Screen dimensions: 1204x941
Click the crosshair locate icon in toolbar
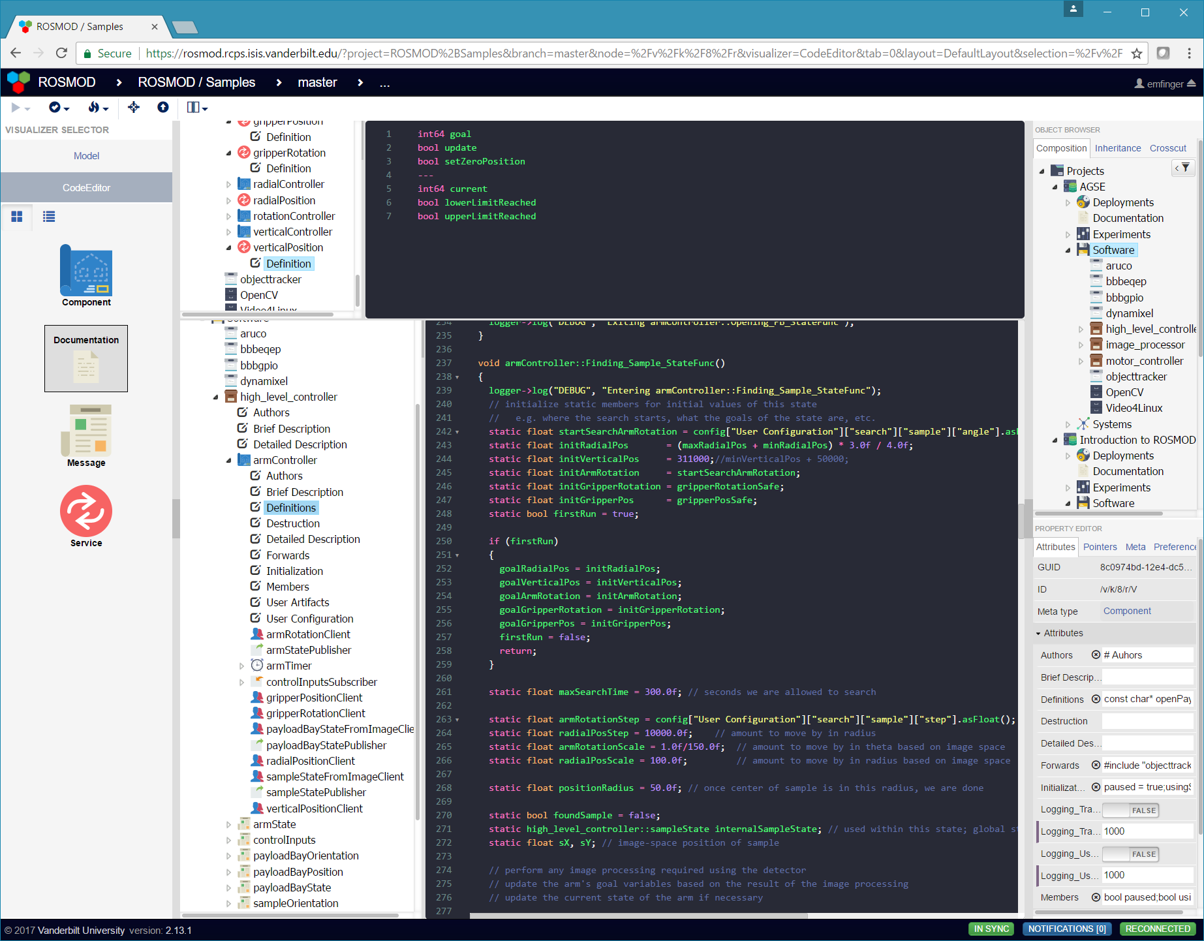click(x=133, y=108)
